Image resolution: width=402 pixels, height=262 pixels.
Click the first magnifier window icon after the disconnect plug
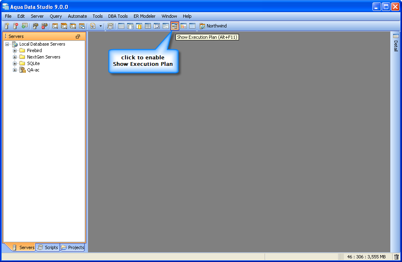tap(55, 26)
